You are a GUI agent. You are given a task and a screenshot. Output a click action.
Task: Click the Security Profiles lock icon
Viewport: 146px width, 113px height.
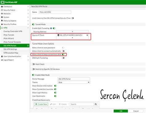pyautogui.click(x=2, y=24)
